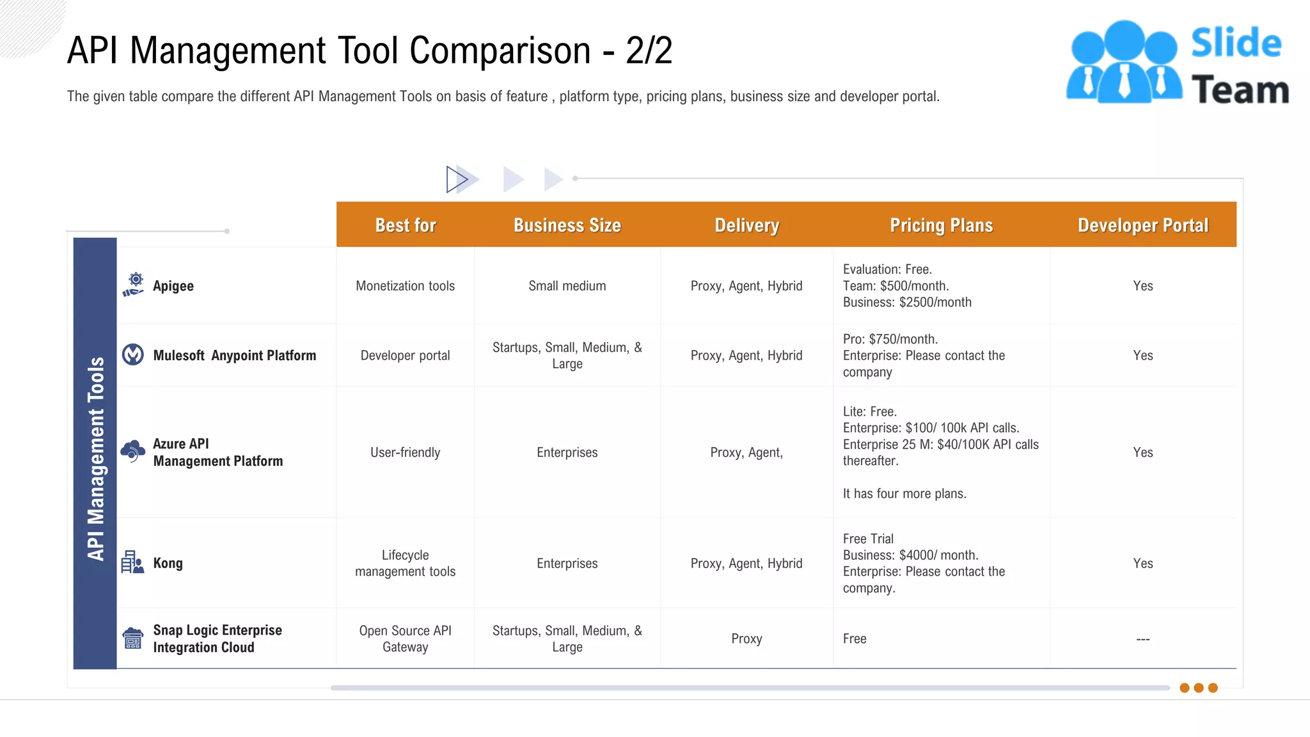Click the outlined play arrow above the table
The image size is (1310, 737).
pyautogui.click(x=457, y=179)
